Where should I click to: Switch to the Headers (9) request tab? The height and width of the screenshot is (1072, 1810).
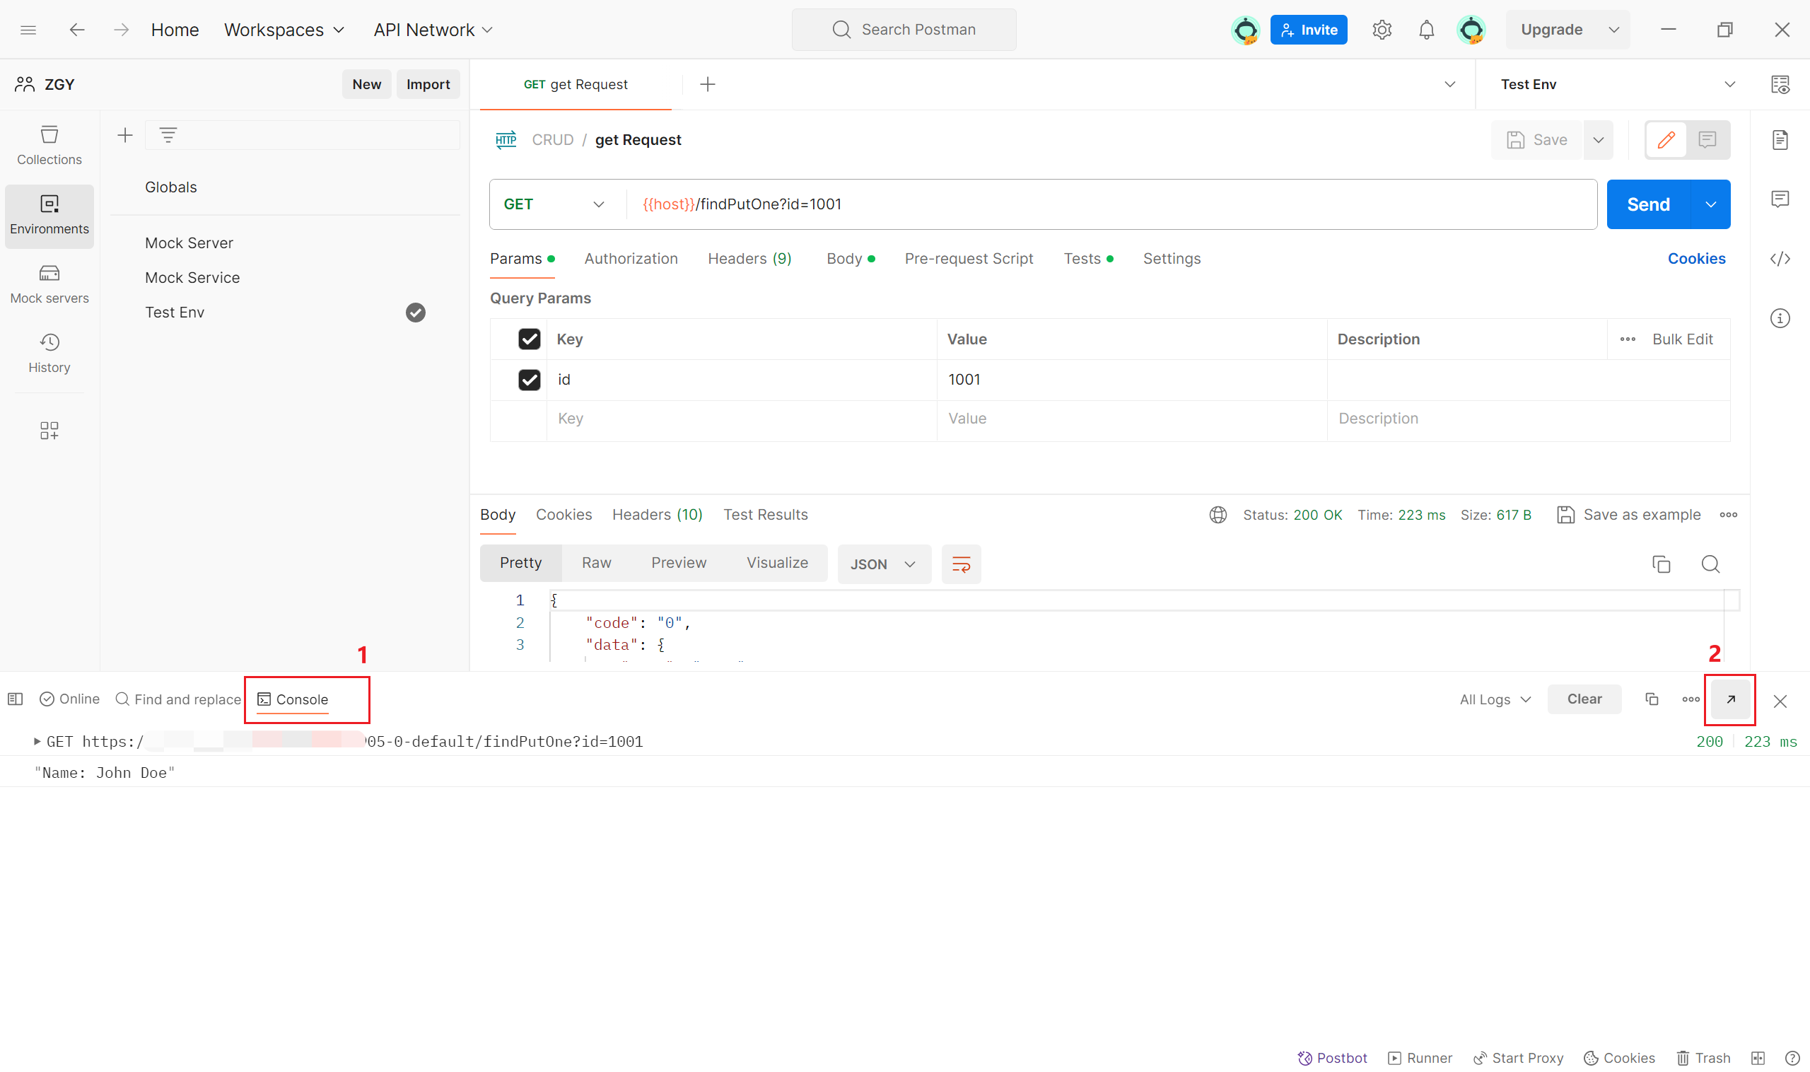tap(749, 259)
